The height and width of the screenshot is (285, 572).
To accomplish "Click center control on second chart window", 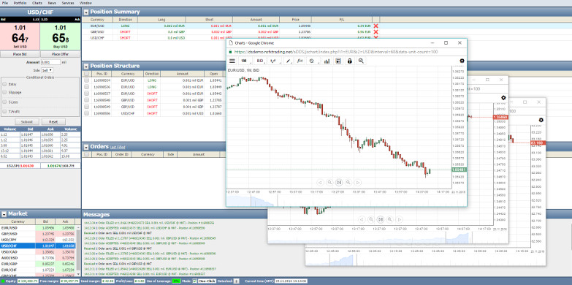I will (381, 219).
